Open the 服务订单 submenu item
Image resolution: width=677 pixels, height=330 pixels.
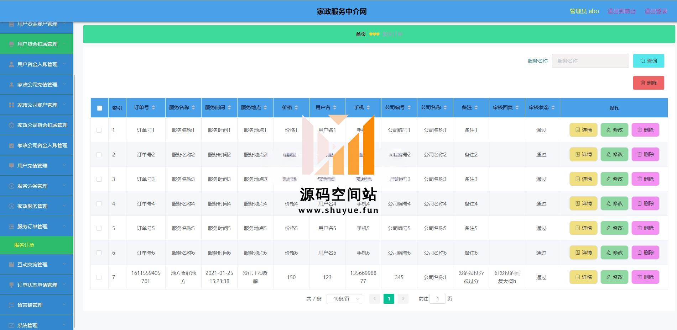click(24, 245)
